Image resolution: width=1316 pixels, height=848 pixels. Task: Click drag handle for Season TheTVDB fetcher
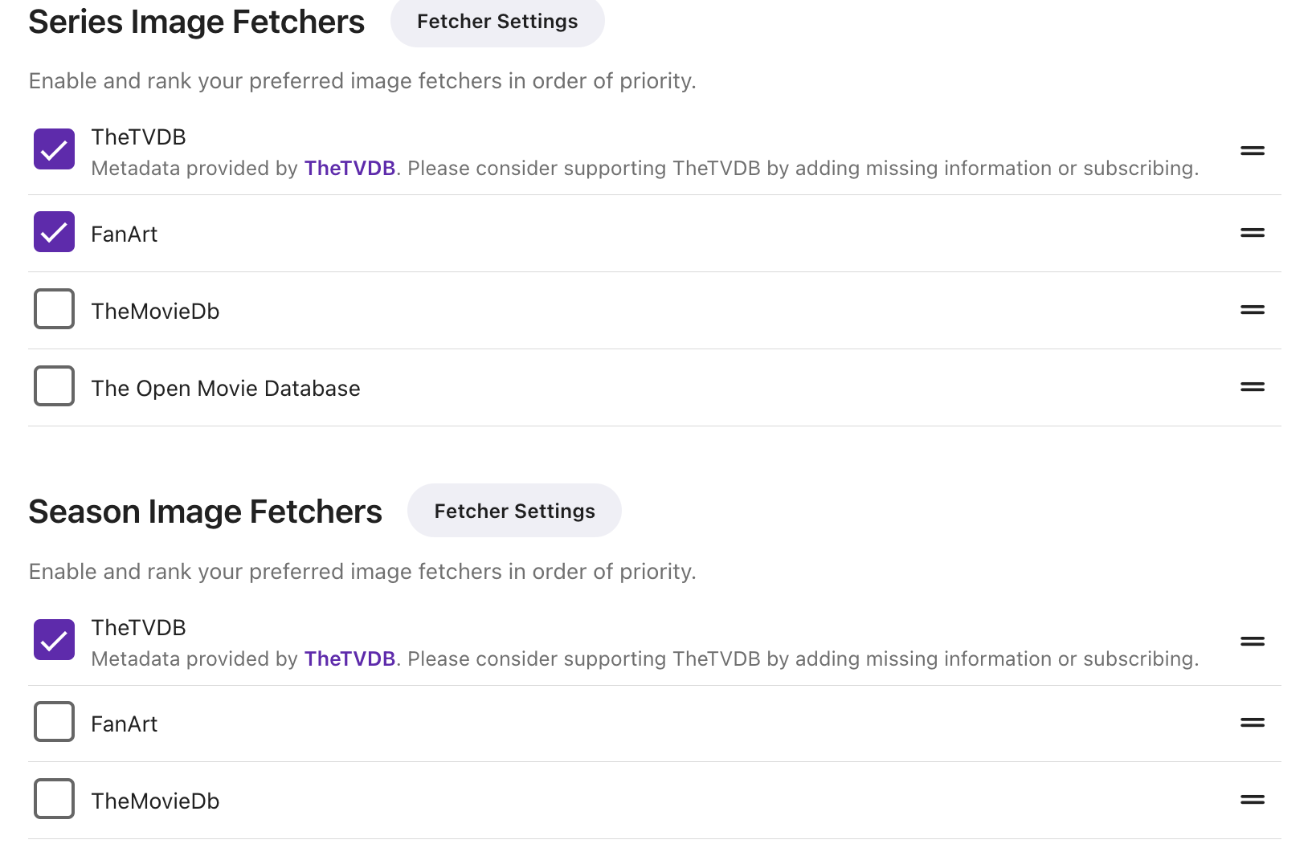[x=1252, y=642]
